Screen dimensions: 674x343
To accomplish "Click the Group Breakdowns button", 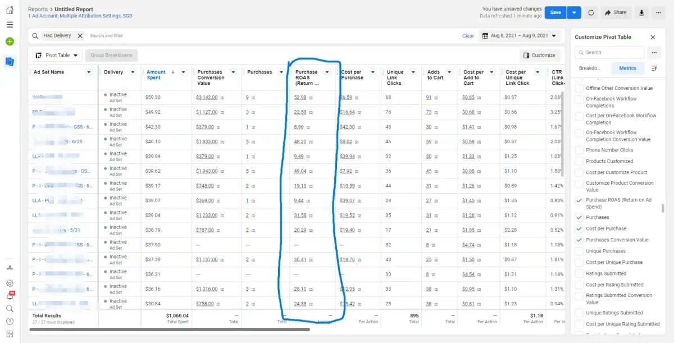I will coord(112,55).
